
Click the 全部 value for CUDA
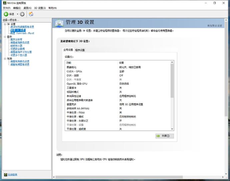pos(122,71)
